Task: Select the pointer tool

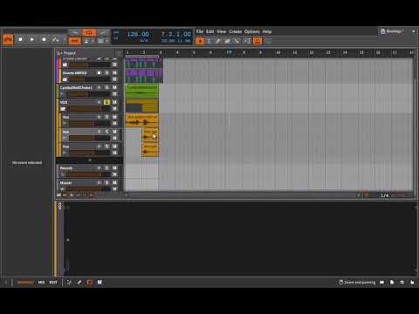Action: [200, 41]
